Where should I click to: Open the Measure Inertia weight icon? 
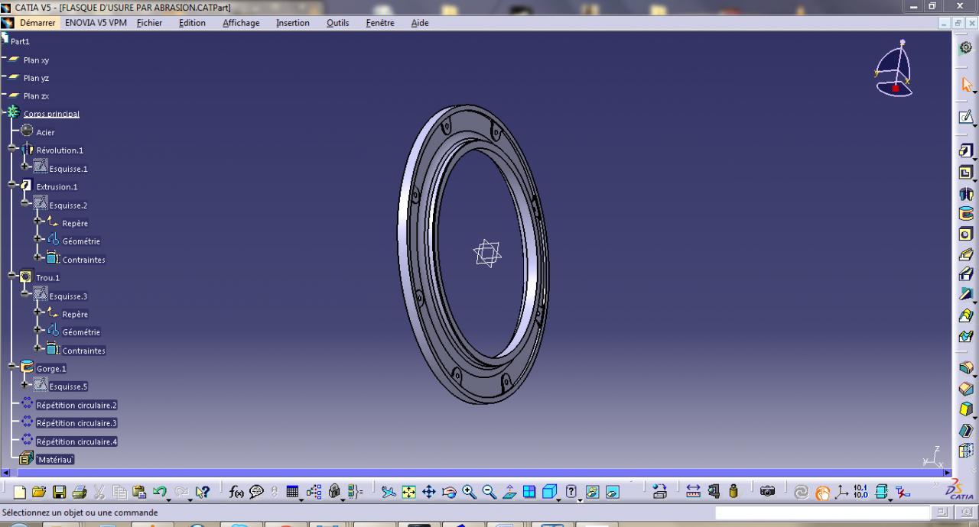click(733, 492)
